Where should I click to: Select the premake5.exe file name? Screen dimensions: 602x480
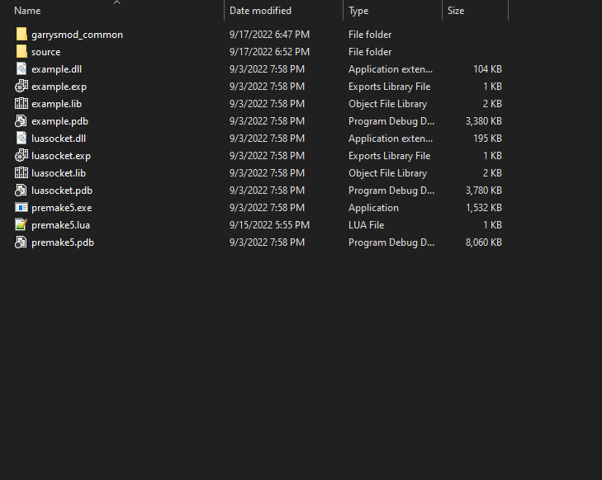pyautogui.click(x=61, y=208)
